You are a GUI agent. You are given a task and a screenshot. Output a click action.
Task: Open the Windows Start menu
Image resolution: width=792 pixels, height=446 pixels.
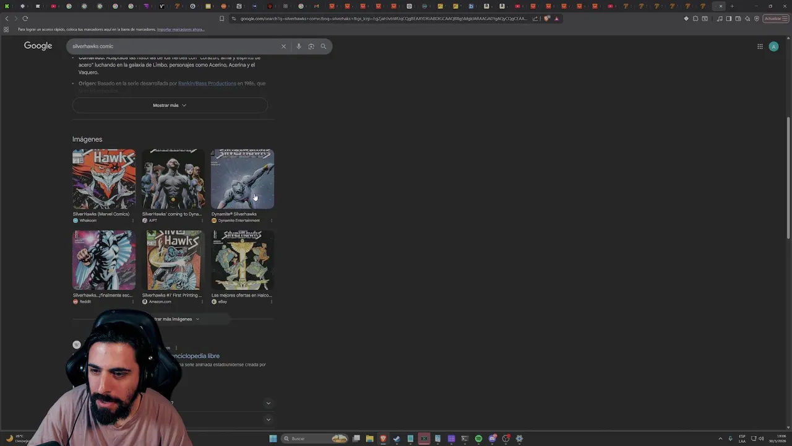pos(273,439)
